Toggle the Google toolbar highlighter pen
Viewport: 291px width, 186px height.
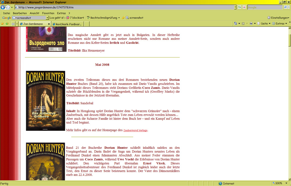(x=123, y=18)
